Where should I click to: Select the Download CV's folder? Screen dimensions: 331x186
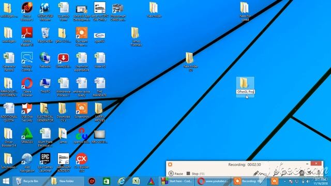tap(63, 112)
